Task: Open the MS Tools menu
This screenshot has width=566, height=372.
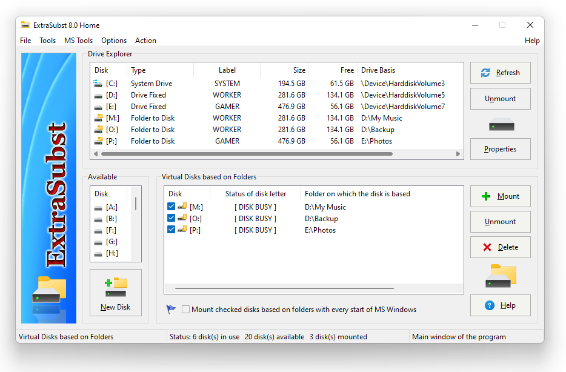Action: click(x=79, y=41)
